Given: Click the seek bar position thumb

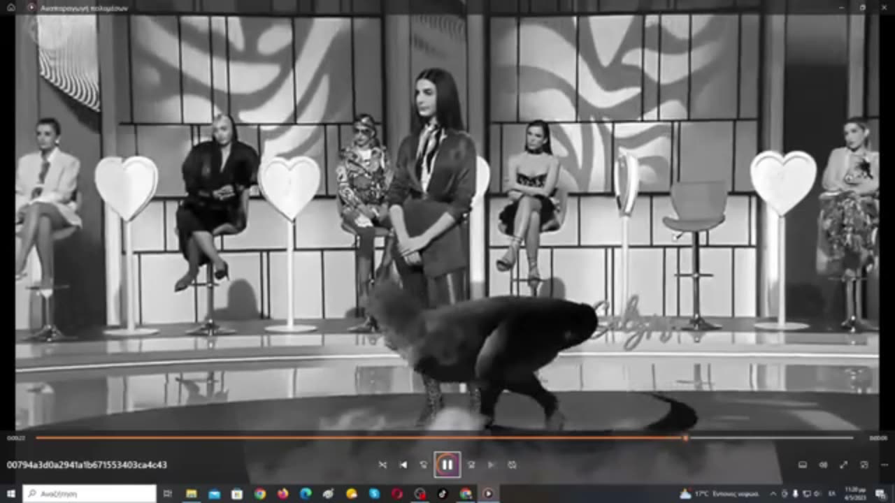Looking at the screenshot, I should [685, 438].
